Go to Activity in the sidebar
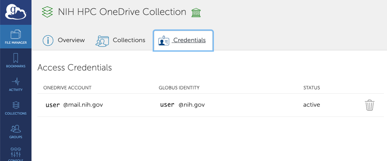This screenshot has height=161, width=387. tap(16, 84)
